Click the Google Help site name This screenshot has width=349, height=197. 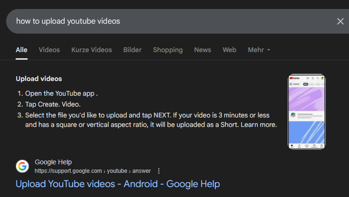pos(53,162)
